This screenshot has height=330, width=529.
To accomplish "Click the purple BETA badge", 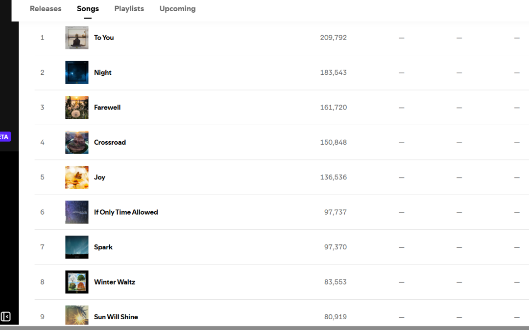I will pyautogui.click(x=4, y=136).
